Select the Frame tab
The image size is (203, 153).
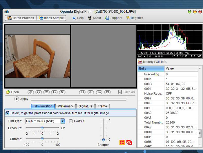tap(102, 106)
